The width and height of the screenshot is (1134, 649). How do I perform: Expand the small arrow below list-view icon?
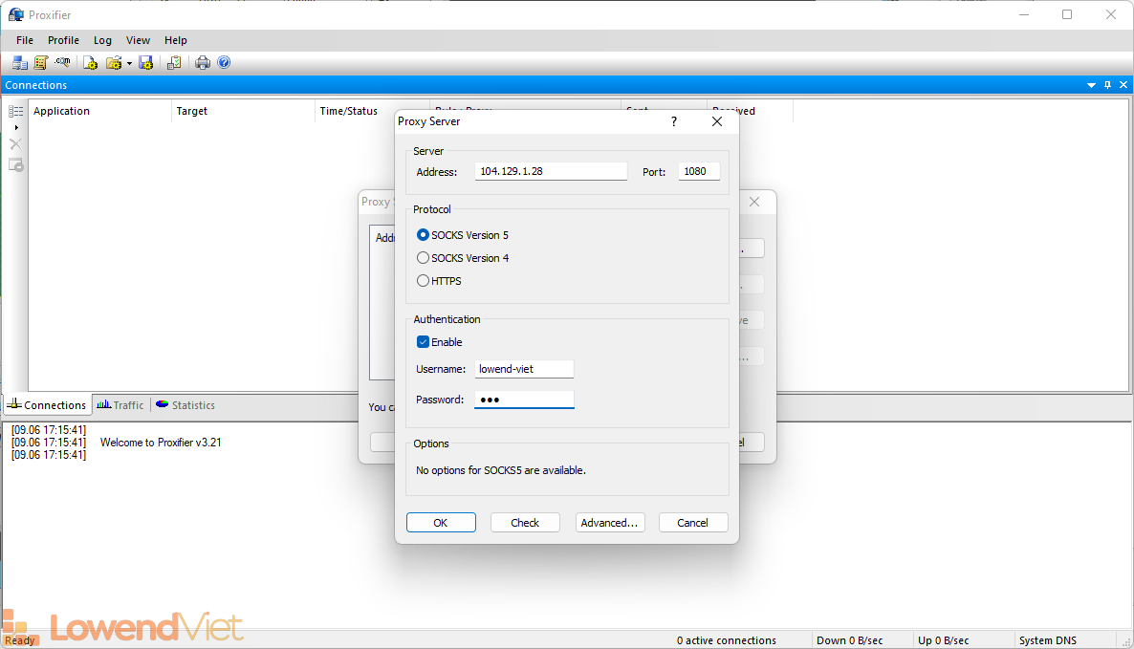(16, 127)
